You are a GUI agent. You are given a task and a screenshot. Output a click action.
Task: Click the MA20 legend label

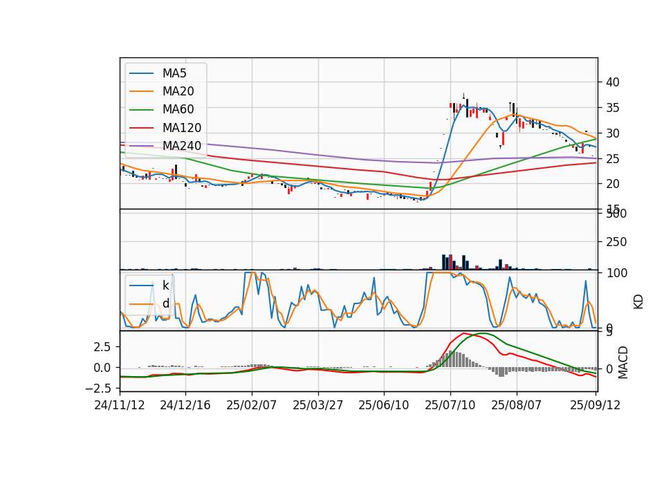coord(178,91)
